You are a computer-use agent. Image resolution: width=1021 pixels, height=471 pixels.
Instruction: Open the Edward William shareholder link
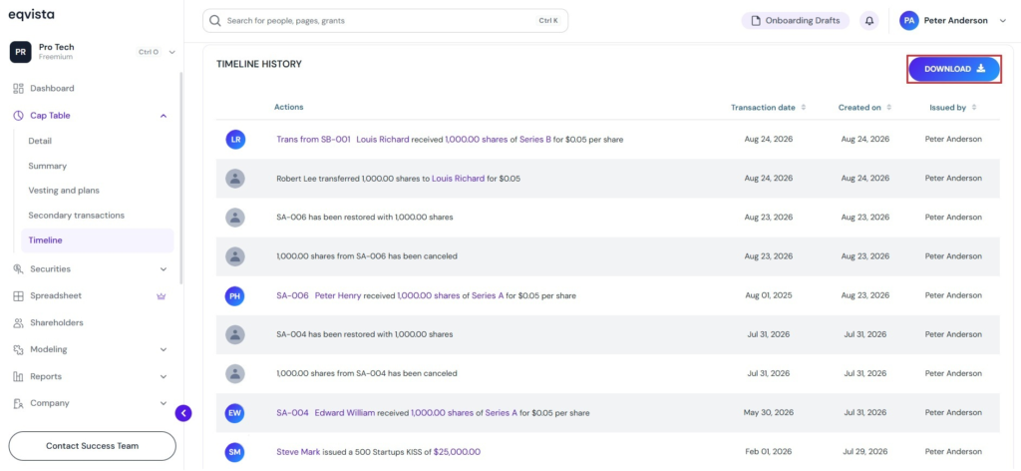(345, 413)
